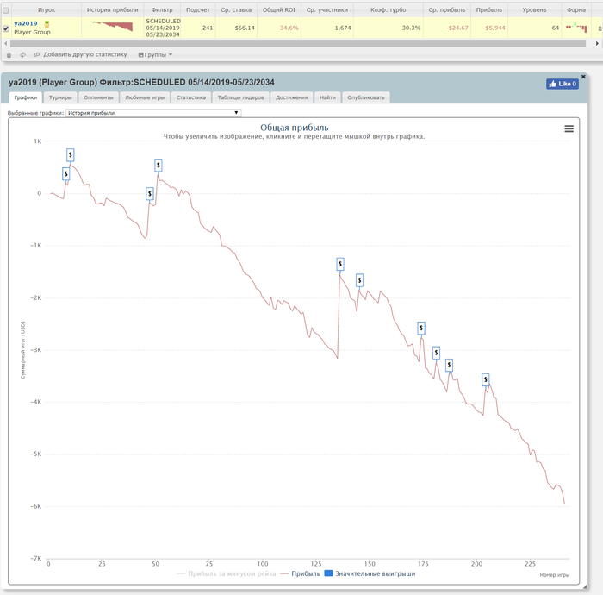Click the $ marker at the chart's highest peak
Screen dimensions: 603x595
pos(70,154)
